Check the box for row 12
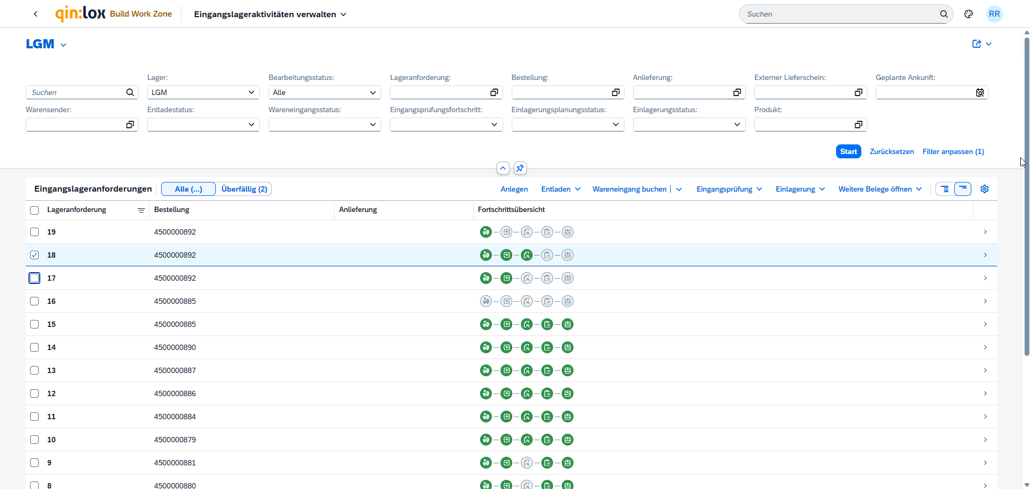This screenshot has height=489, width=1031. point(34,393)
